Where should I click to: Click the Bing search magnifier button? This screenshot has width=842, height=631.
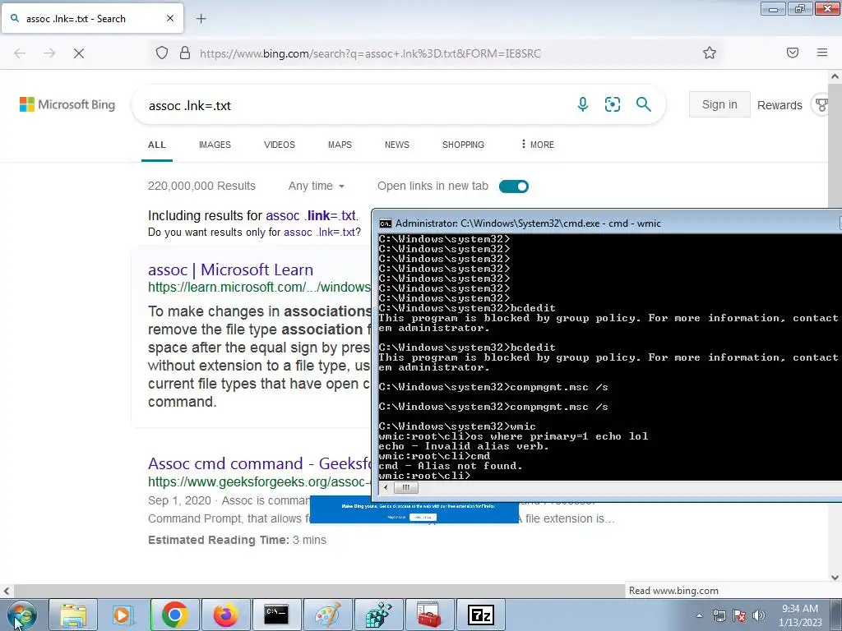[x=643, y=104]
